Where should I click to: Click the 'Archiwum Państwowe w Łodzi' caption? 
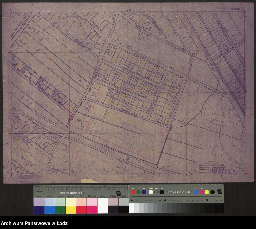[35, 223]
